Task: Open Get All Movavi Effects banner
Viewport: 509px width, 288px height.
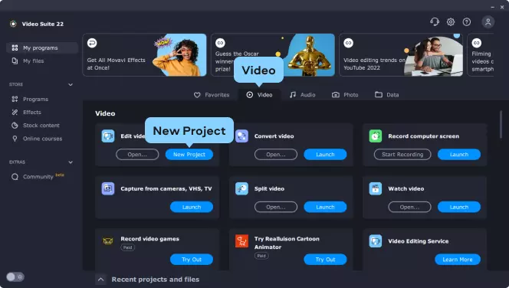Action: [144, 55]
